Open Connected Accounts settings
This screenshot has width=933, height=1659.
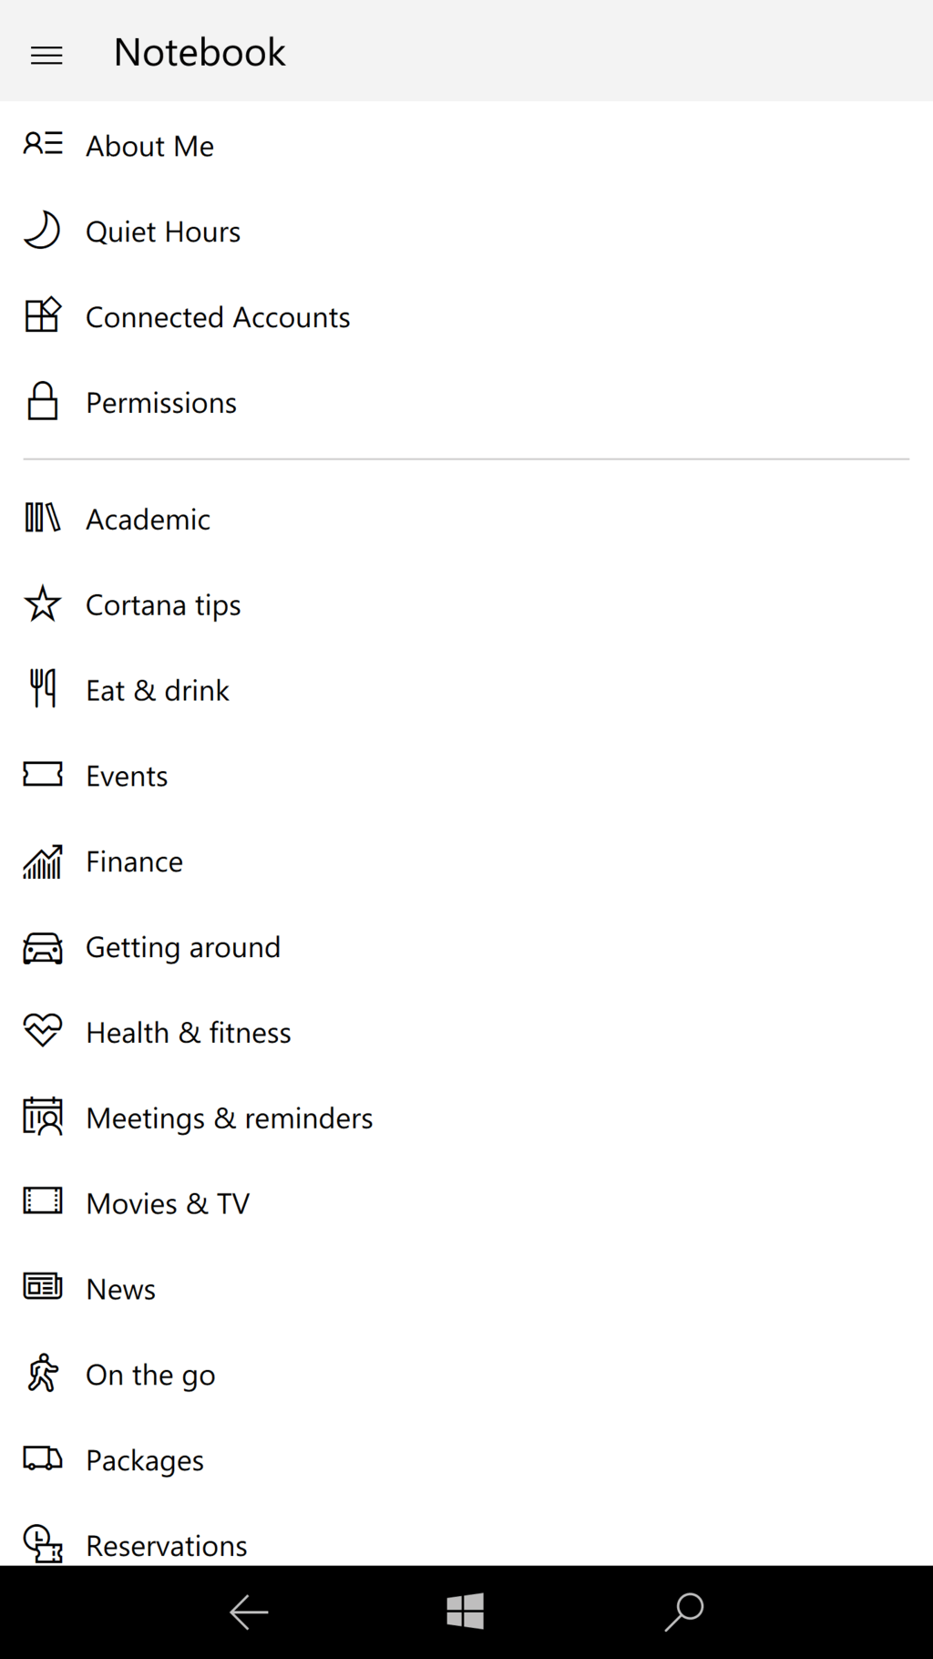tap(218, 317)
